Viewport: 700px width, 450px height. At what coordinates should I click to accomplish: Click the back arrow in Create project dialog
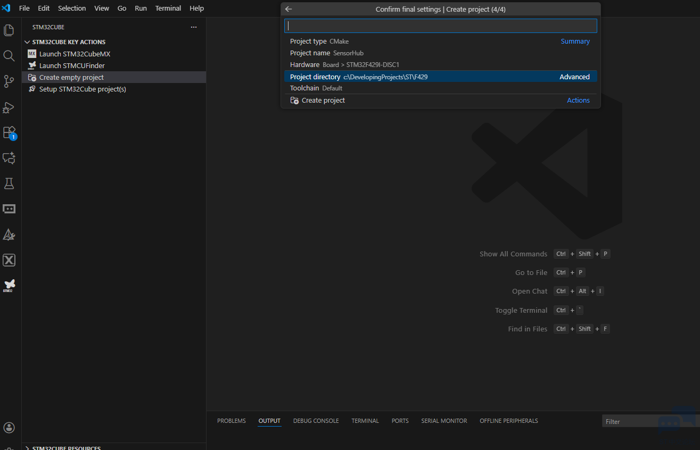pyautogui.click(x=289, y=9)
